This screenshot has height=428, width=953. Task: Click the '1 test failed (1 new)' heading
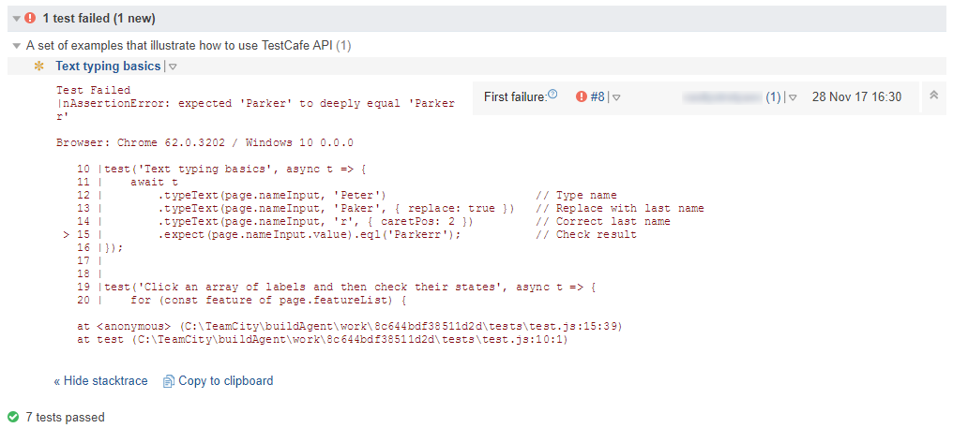(98, 18)
